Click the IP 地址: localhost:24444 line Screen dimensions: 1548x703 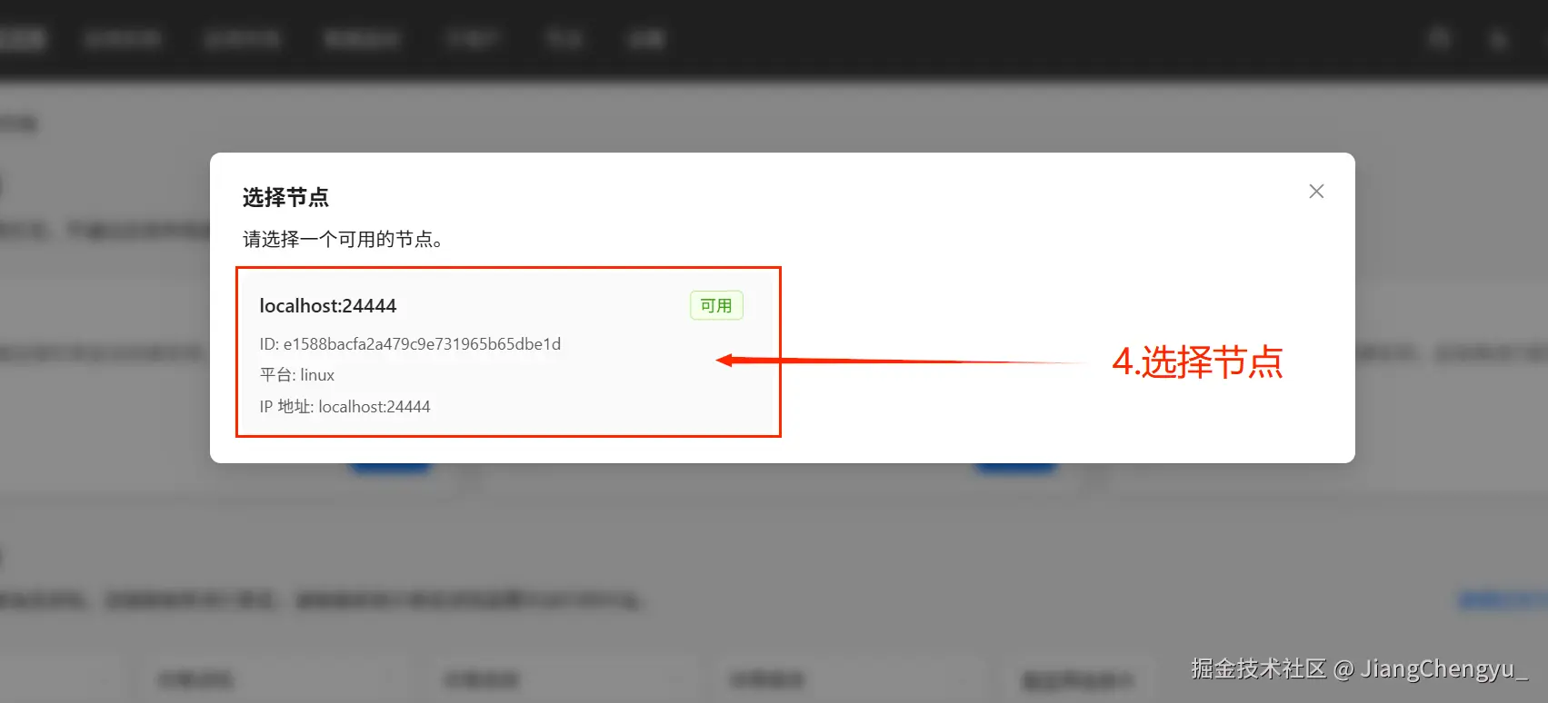pos(345,407)
